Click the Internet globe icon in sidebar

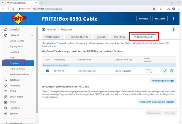6,35
